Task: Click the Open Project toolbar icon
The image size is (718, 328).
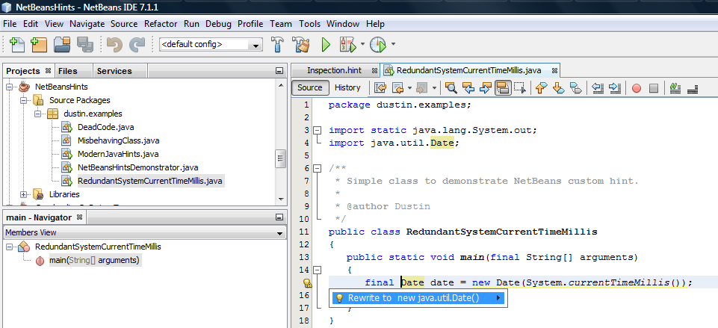Action: 62,44
